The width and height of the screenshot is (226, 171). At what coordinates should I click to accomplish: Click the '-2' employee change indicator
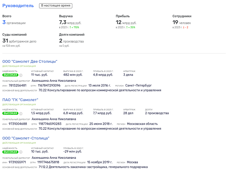[185, 27]
